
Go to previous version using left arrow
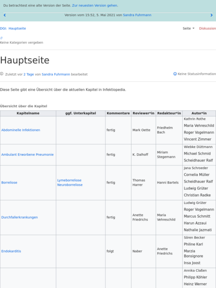(x=5, y=15)
